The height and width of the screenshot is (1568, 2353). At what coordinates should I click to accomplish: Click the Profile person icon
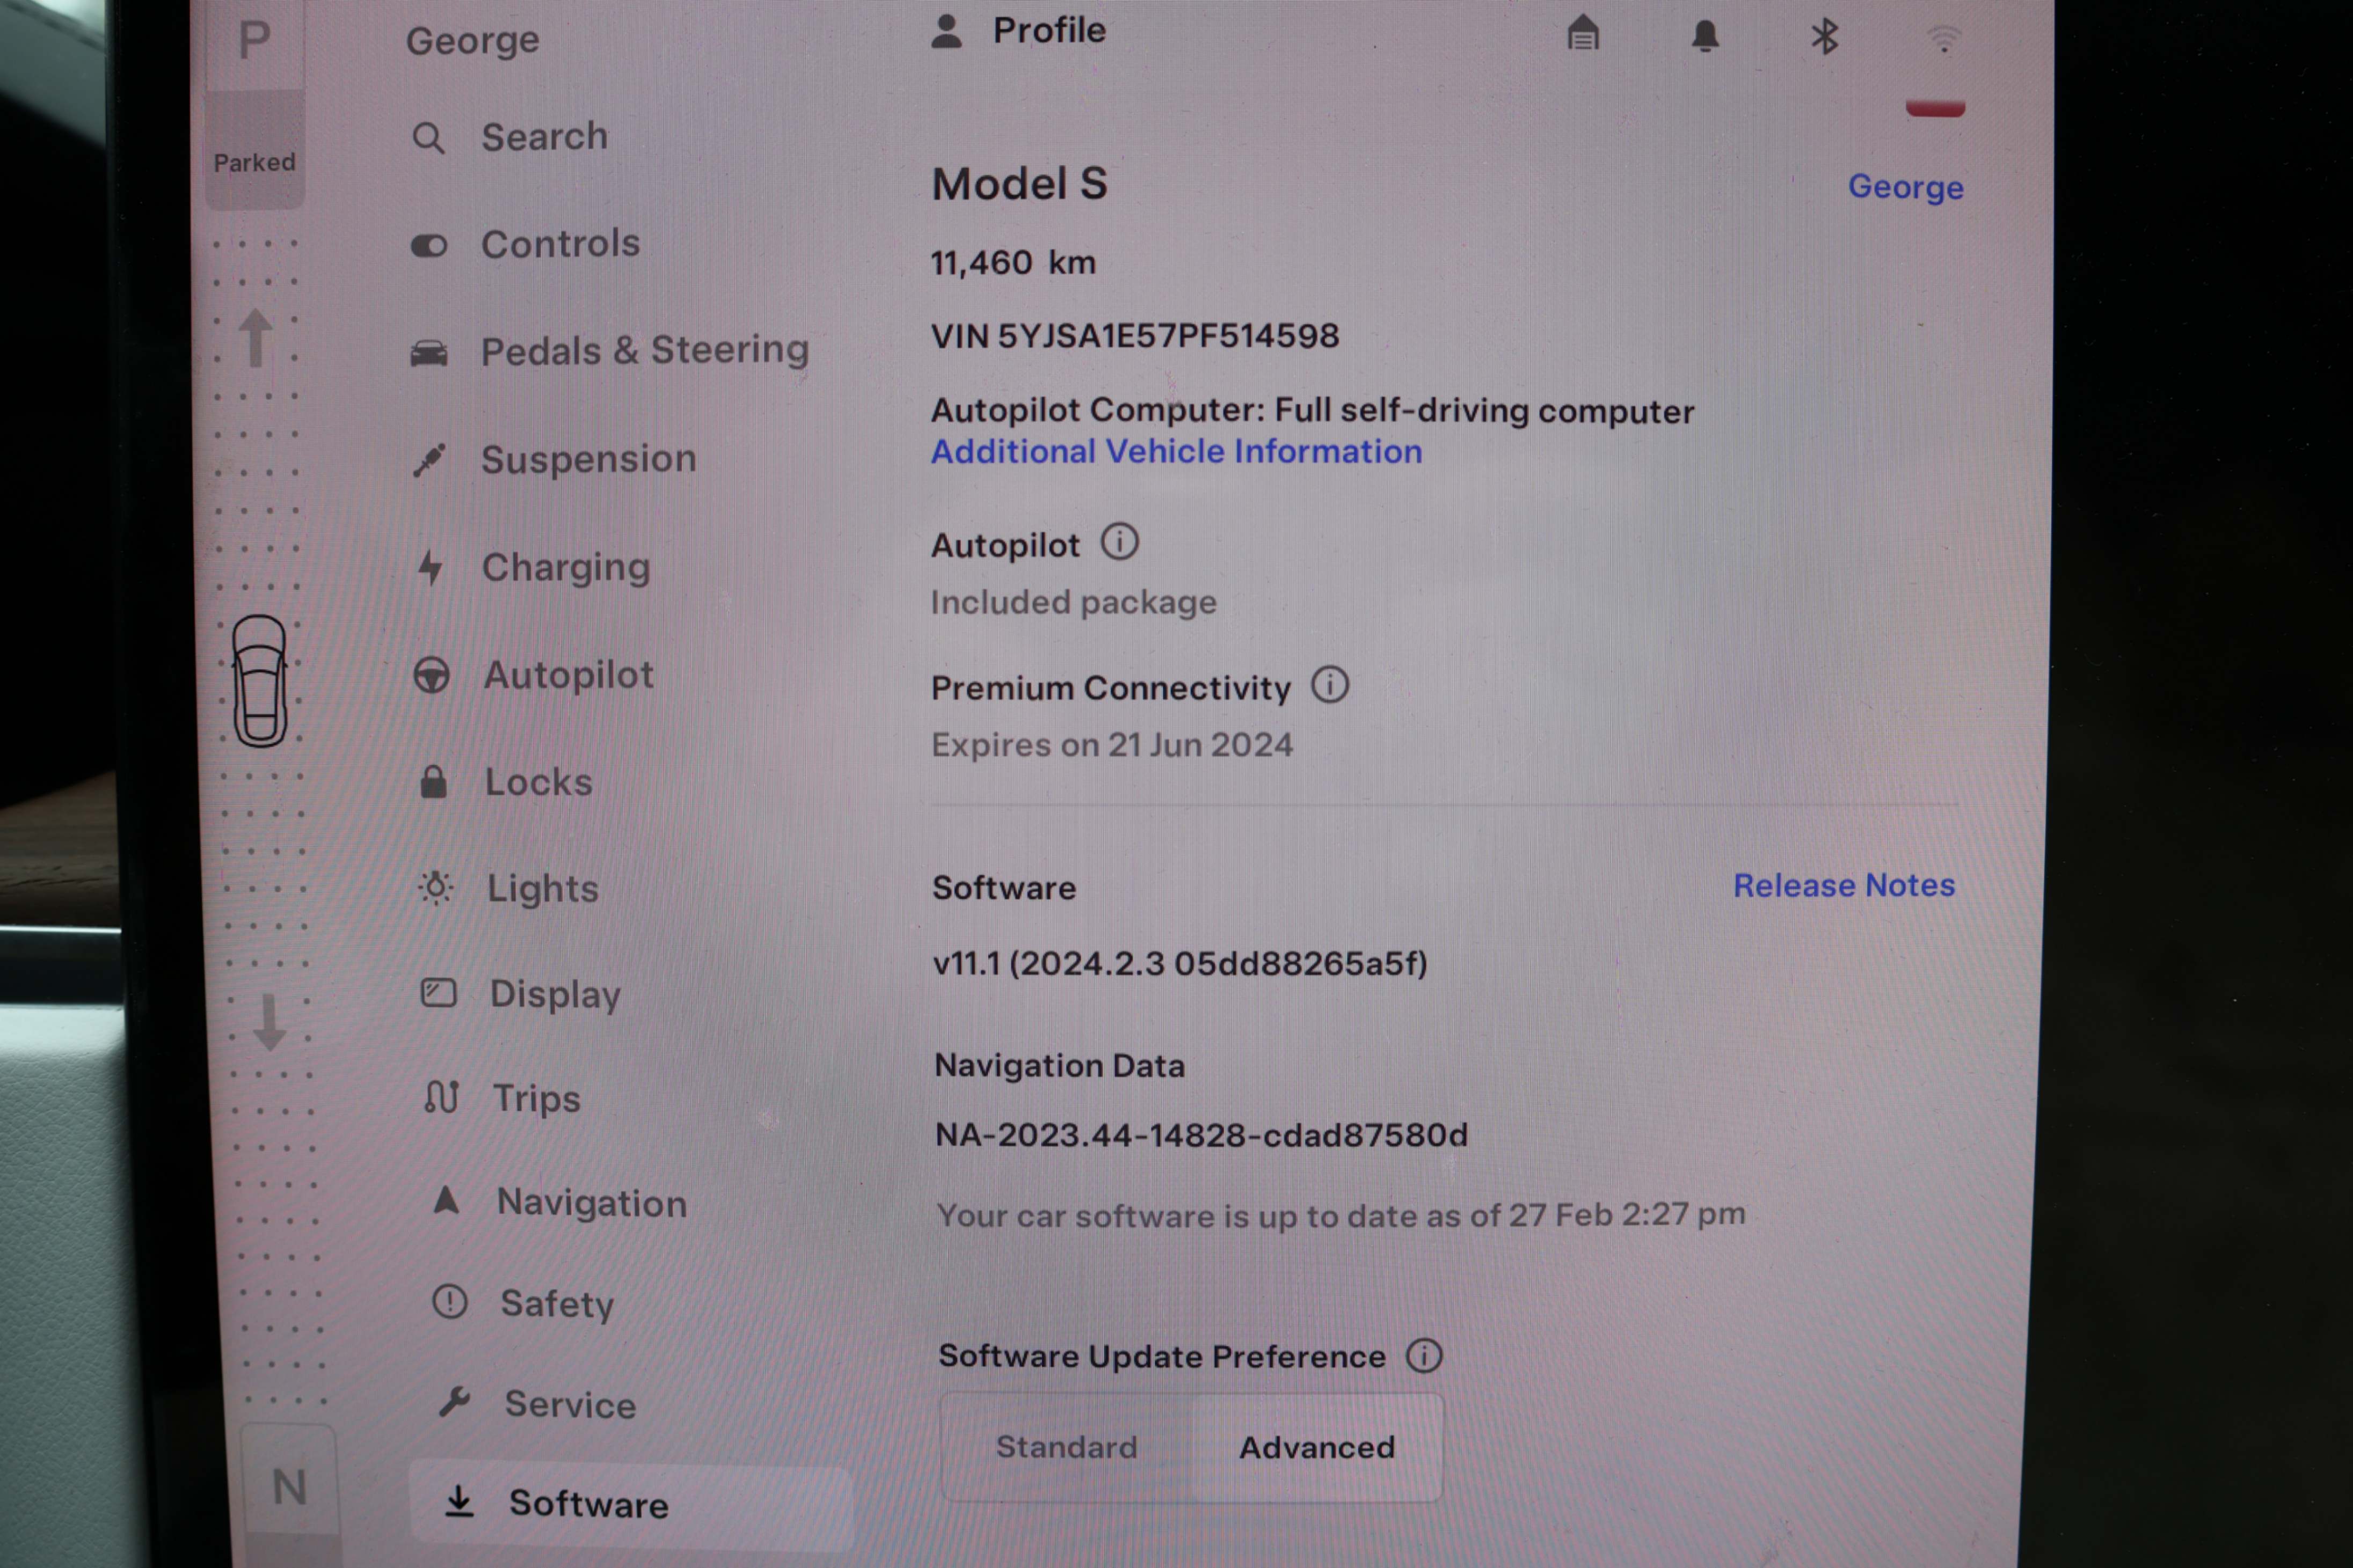[x=946, y=31]
